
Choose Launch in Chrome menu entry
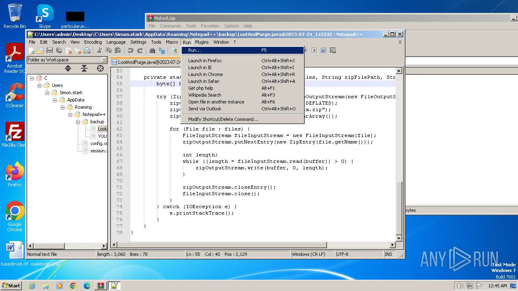pos(242,74)
